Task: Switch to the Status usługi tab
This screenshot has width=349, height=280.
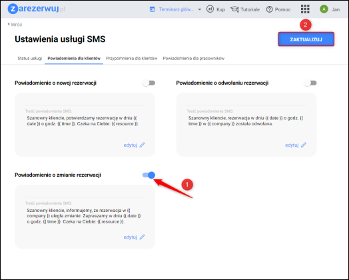Action: point(29,59)
